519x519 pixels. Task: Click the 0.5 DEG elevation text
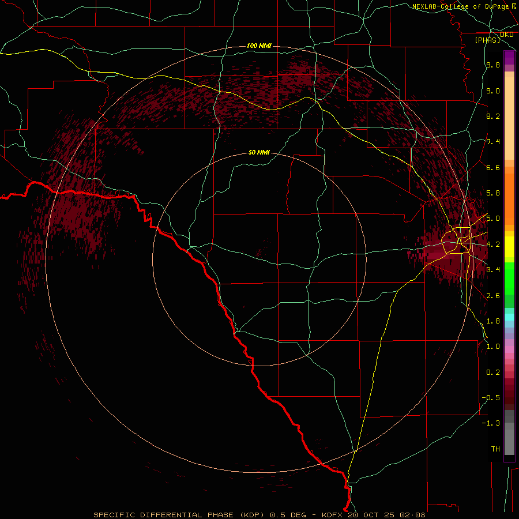[x=288, y=515]
